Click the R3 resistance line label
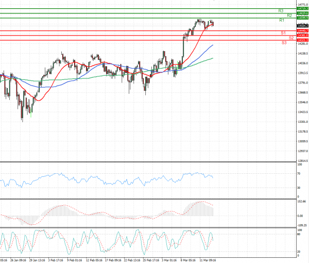The height and width of the screenshot is (263, 309). [281, 11]
